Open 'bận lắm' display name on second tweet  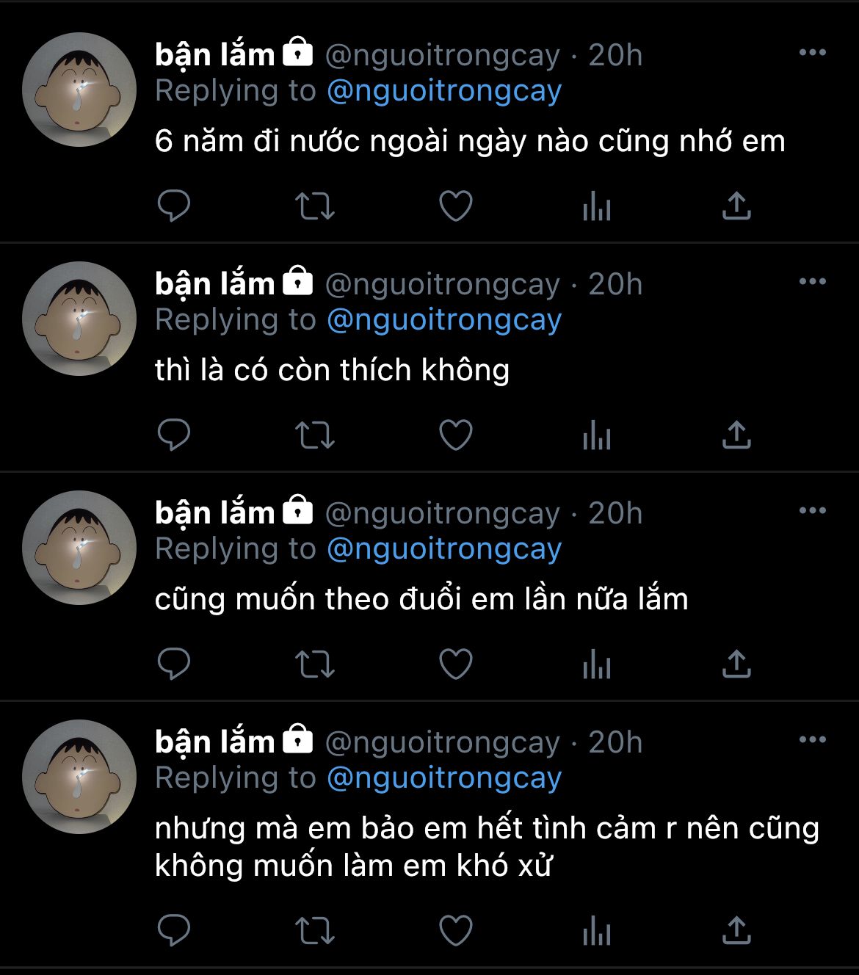(214, 284)
